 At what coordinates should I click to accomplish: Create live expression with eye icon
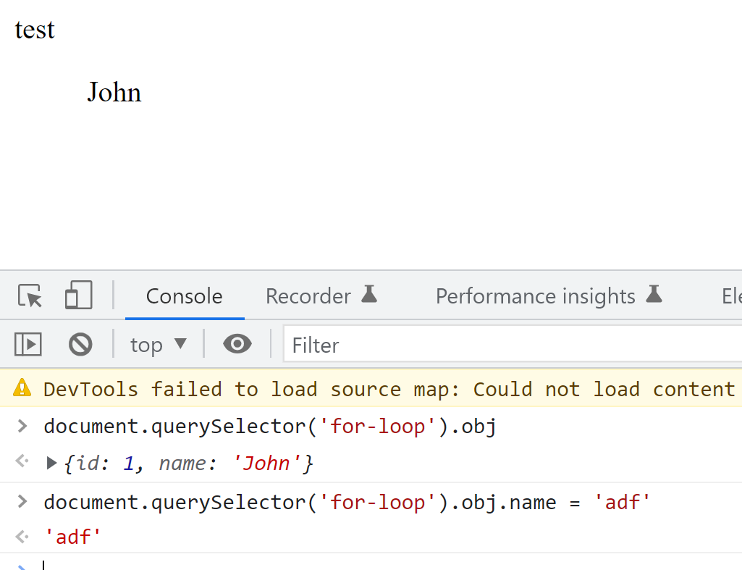click(237, 344)
